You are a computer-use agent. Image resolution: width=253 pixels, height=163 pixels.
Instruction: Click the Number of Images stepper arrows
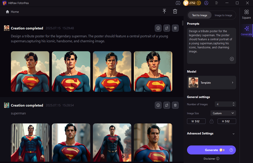pyautogui.click(x=233, y=104)
